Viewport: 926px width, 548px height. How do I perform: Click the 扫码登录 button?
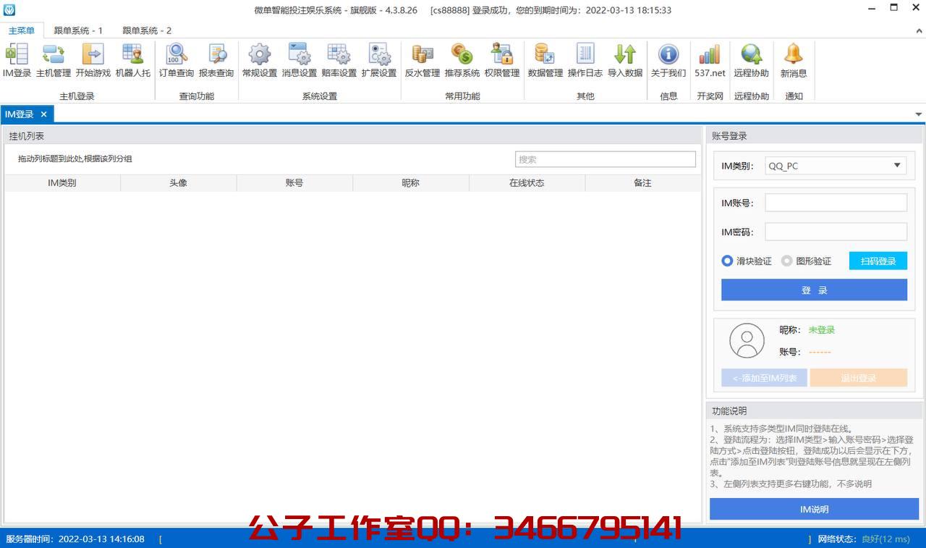878,261
